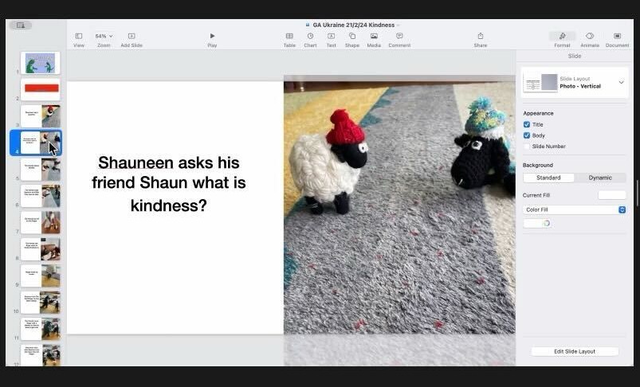640x387 pixels.
Task: Click the Edit Slide Layout button
Action: 575,351
